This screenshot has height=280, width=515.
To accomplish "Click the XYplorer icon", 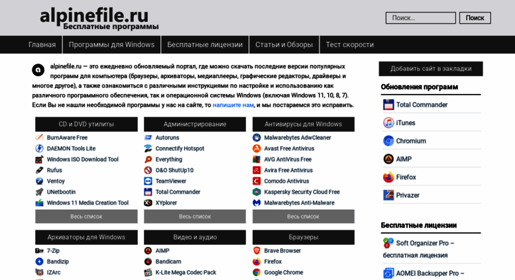I will point(148,203).
